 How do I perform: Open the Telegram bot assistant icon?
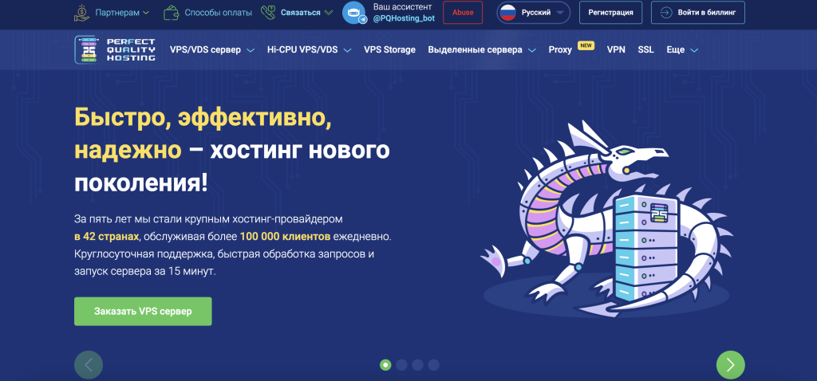353,13
